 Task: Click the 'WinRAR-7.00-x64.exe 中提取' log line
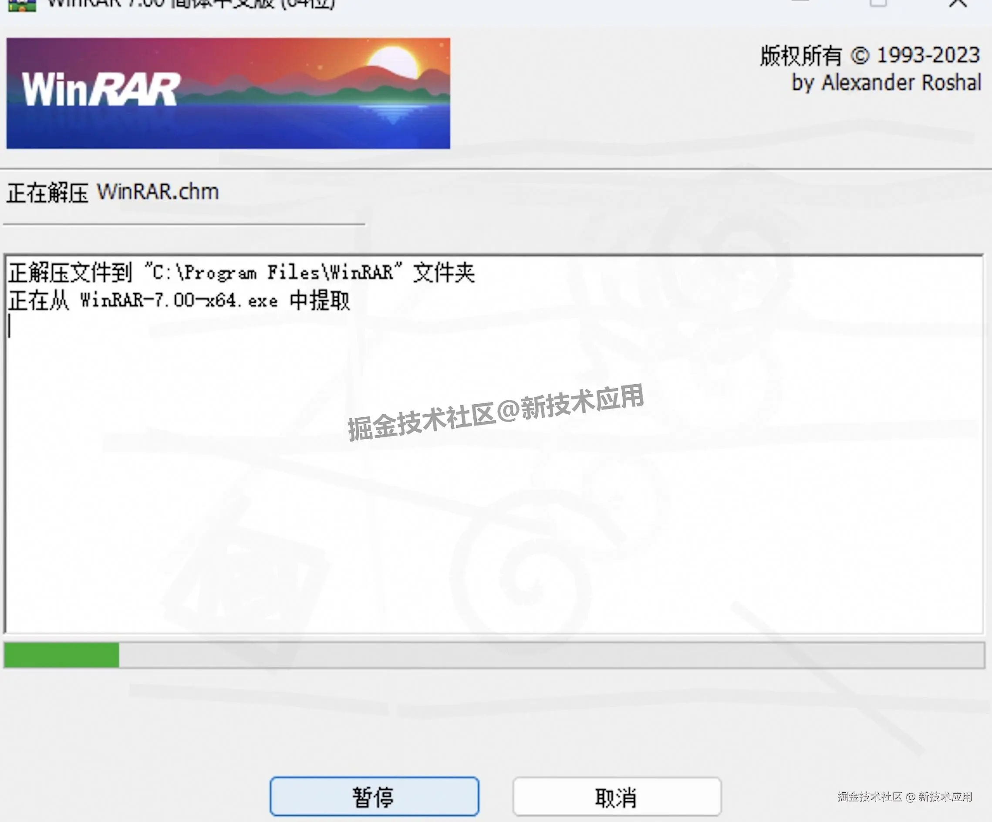(x=179, y=301)
